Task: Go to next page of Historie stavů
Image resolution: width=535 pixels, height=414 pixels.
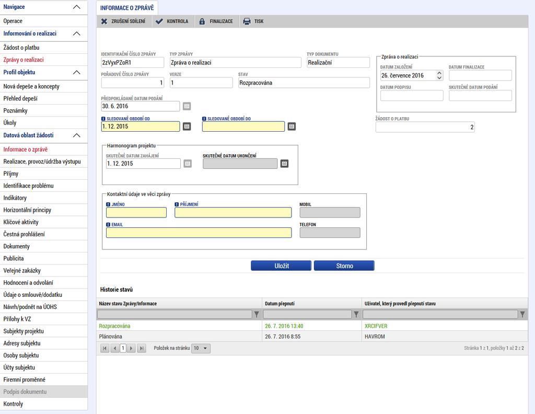Action: click(131, 348)
